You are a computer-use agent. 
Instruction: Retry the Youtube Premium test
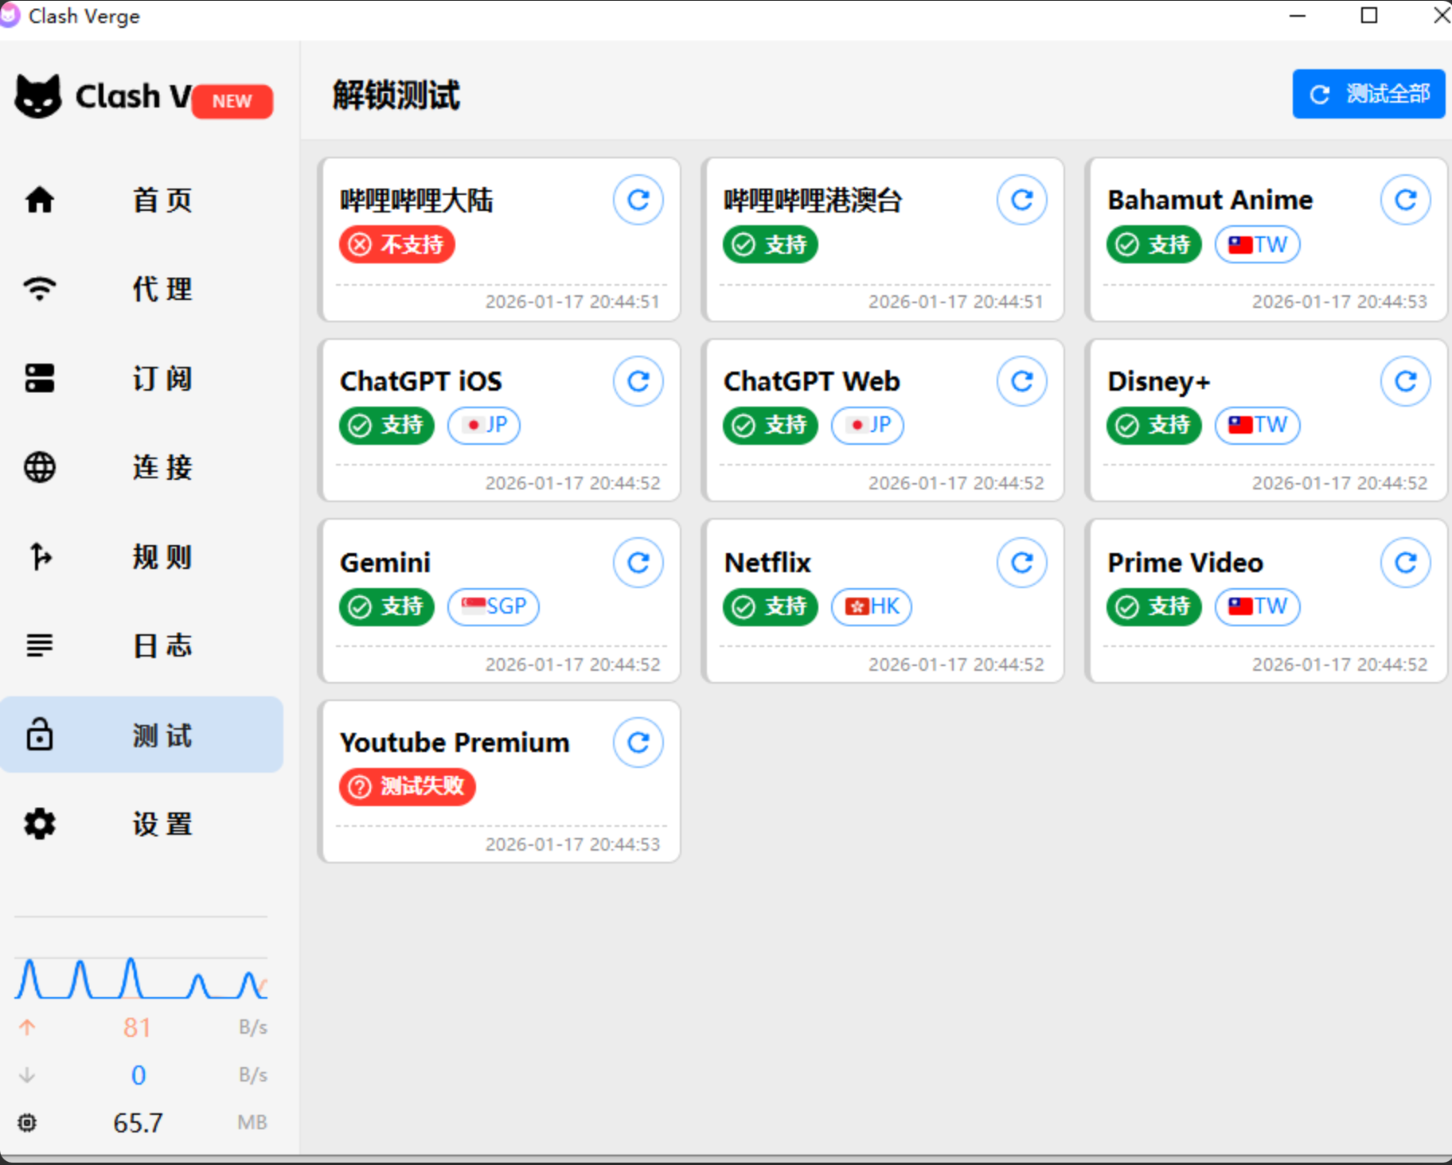[638, 742]
